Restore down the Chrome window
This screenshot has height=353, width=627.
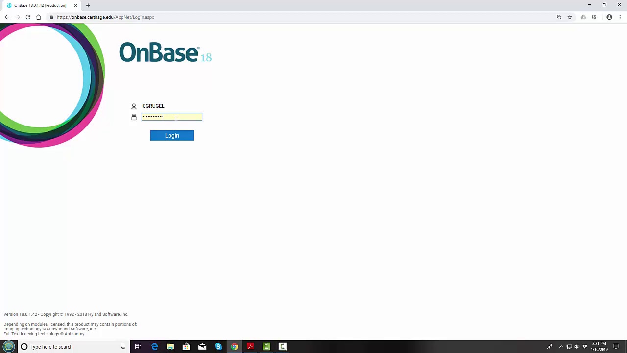click(604, 5)
